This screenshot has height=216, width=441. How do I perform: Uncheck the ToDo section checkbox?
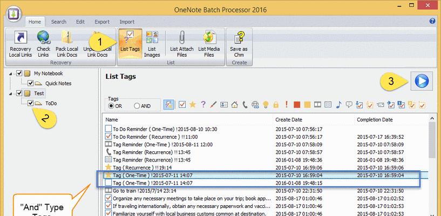[x=30, y=103]
